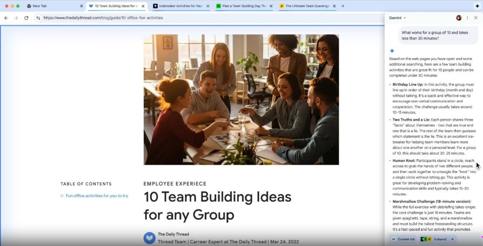Open the profile avatar in Gemini panel

pyautogui.click(x=458, y=18)
